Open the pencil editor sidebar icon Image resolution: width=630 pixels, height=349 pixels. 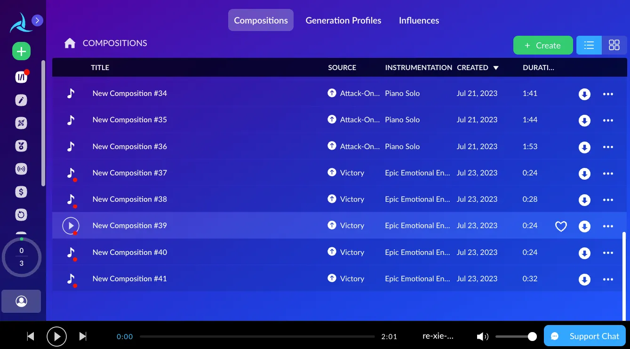click(x=21, y=100)
